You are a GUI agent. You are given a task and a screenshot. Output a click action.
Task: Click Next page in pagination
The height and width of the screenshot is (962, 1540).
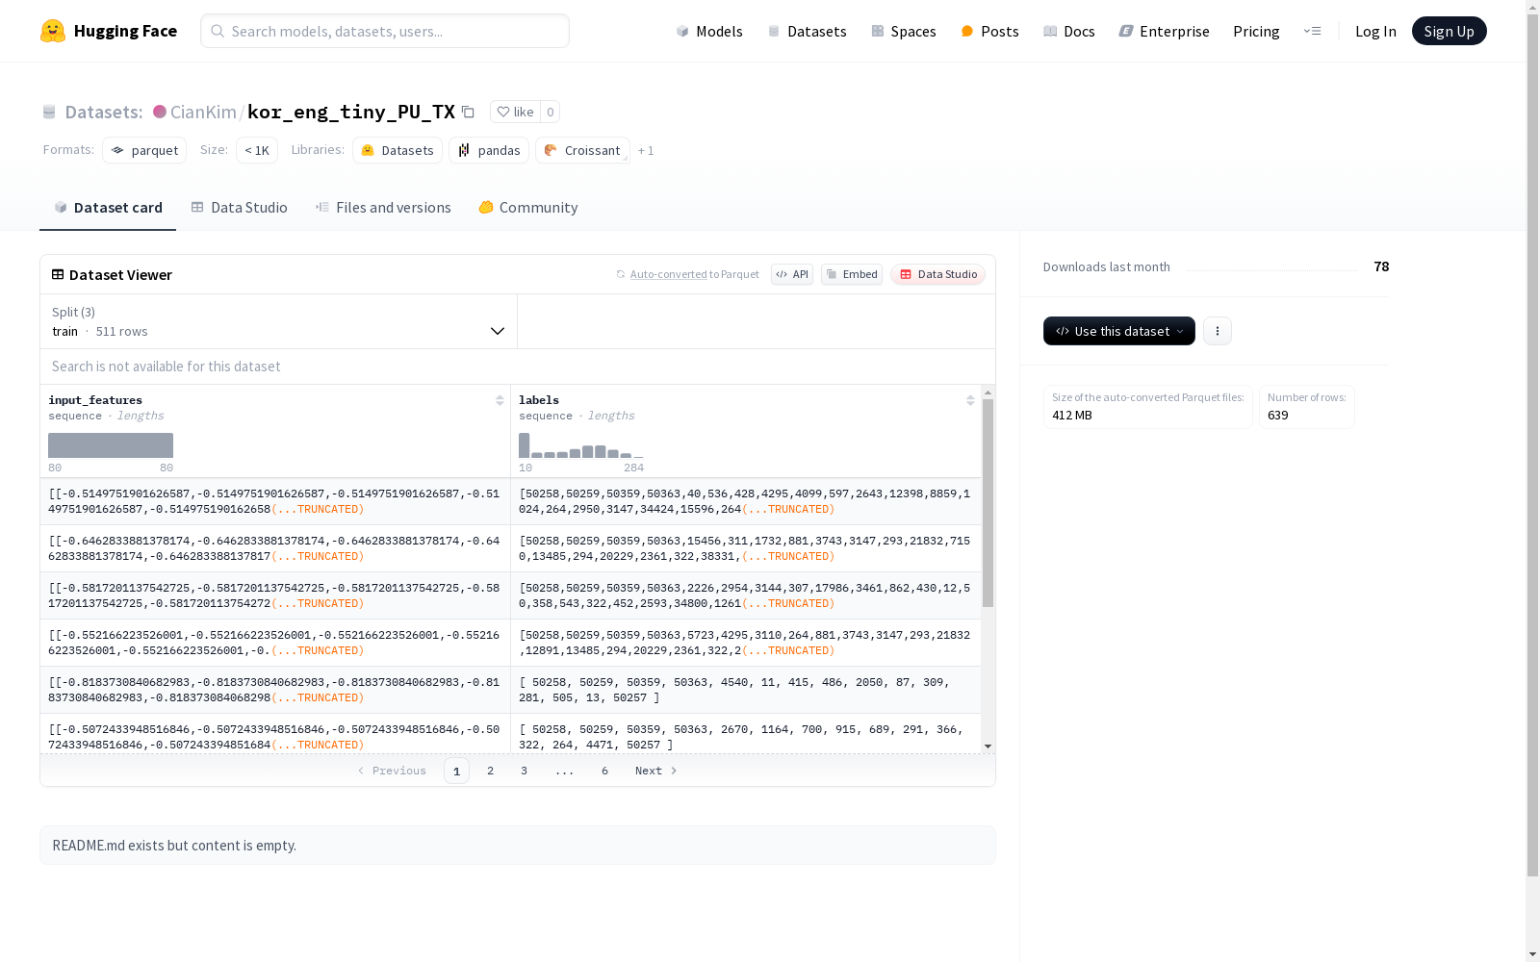click(656, 771)
